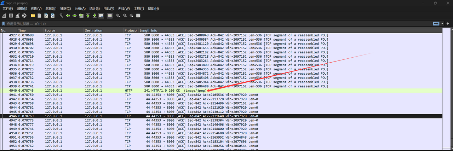Toggle packet list colorization icon
Screen dimensions: 453x151
[109, 16]
